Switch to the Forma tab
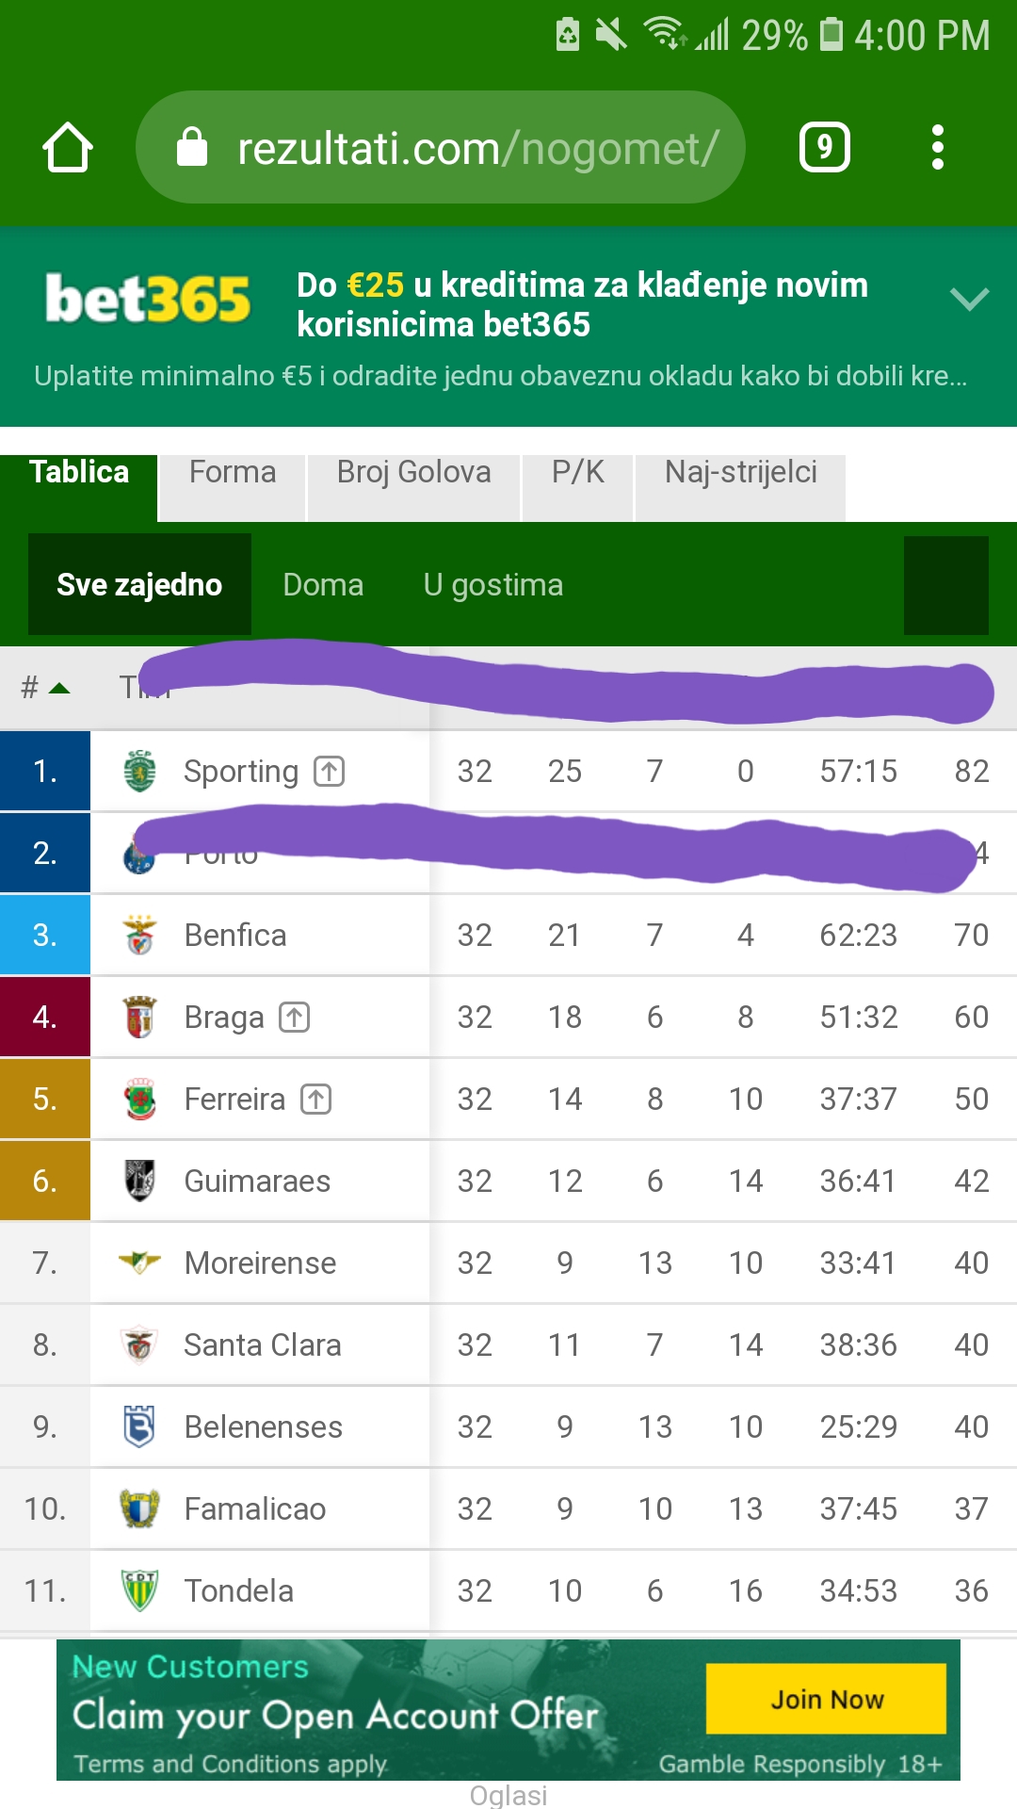The image size is (1017, 1809). point(233,472)
